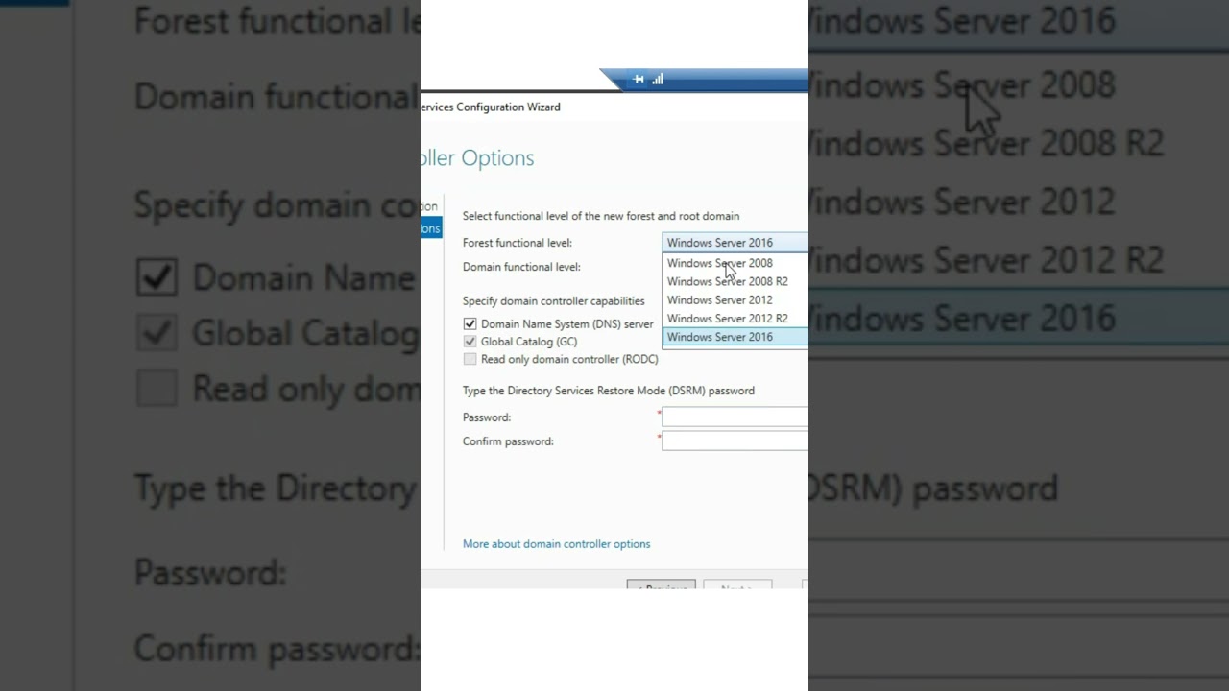
Task: Choose highlighted Windows Server 2016 in center wizard list
Action: pyautogui.click(x=735, y=337)
